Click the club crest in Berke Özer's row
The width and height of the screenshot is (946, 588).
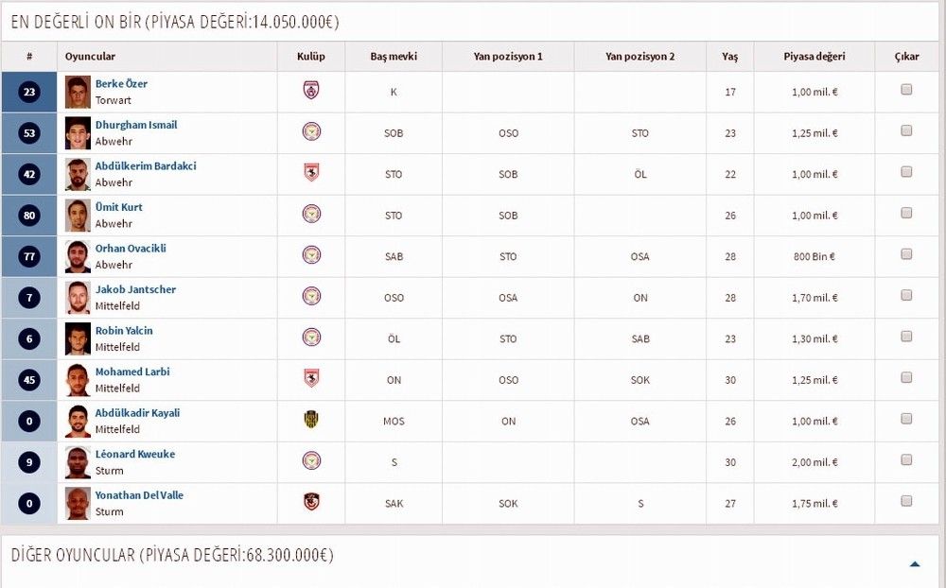tap(311, 91)
